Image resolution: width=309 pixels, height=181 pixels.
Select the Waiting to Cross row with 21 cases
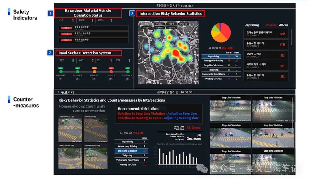tap(131, 164)
